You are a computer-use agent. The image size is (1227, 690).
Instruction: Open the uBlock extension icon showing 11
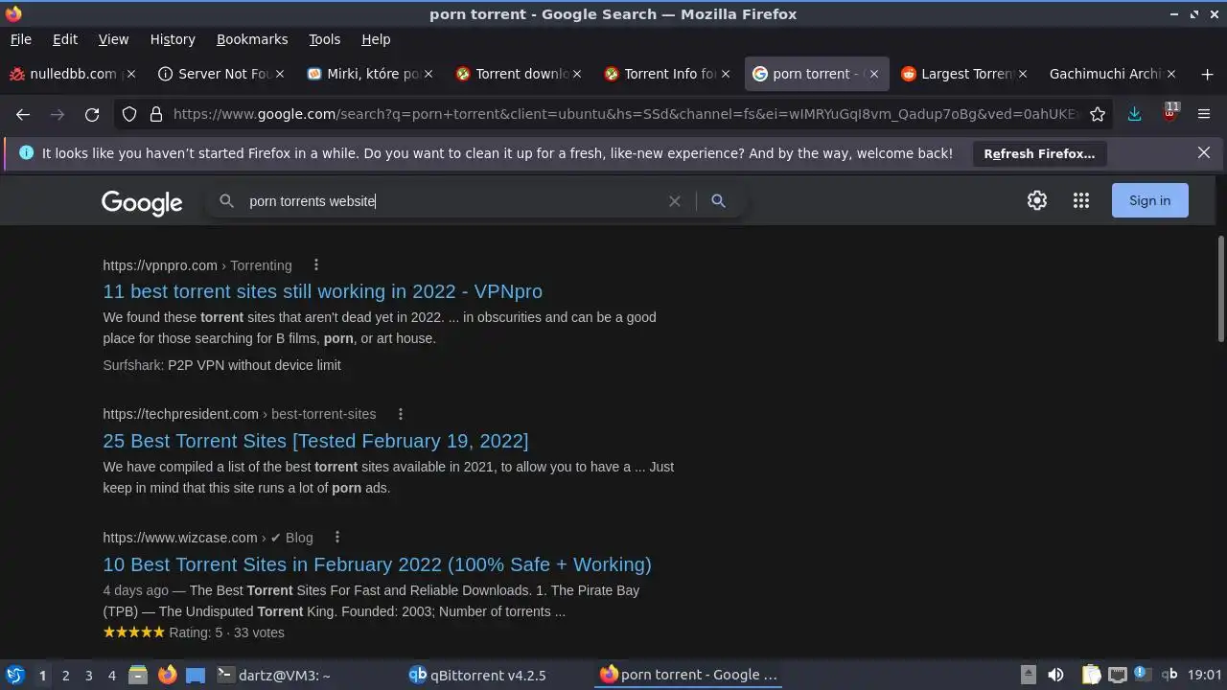pos(1169,113)
